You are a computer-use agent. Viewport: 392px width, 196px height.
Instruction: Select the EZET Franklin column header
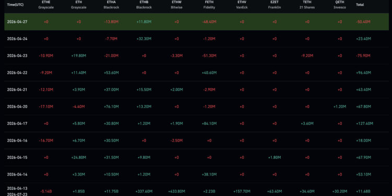coord(274,5)
